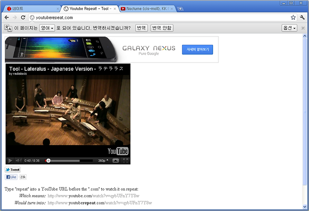Click the youtube.com example URL

[94, 196]
